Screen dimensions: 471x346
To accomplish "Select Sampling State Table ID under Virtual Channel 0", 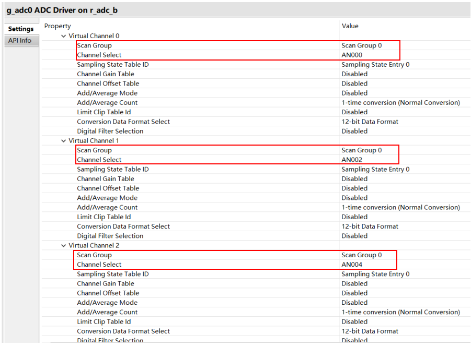I will pos(112,65).
